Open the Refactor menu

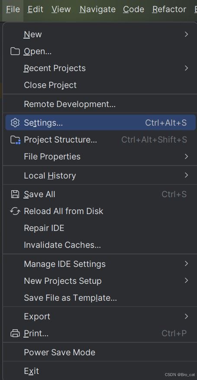169,9
